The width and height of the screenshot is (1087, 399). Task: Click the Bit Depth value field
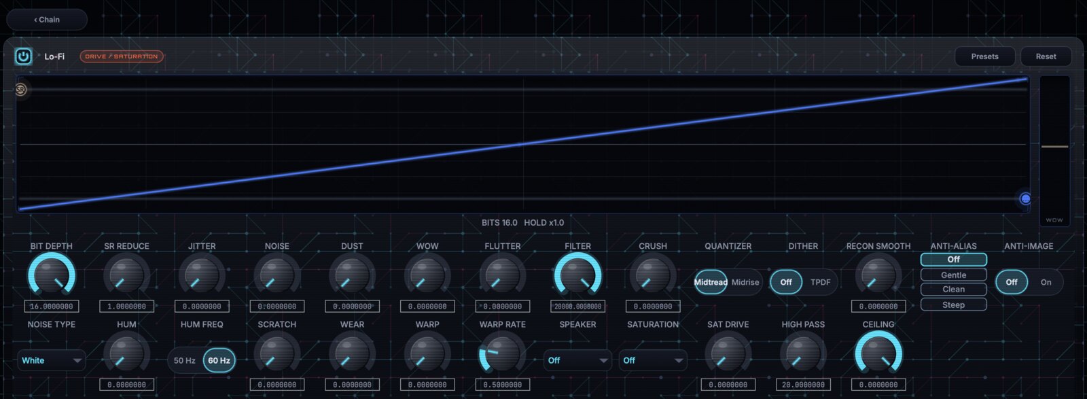[52, 307]
